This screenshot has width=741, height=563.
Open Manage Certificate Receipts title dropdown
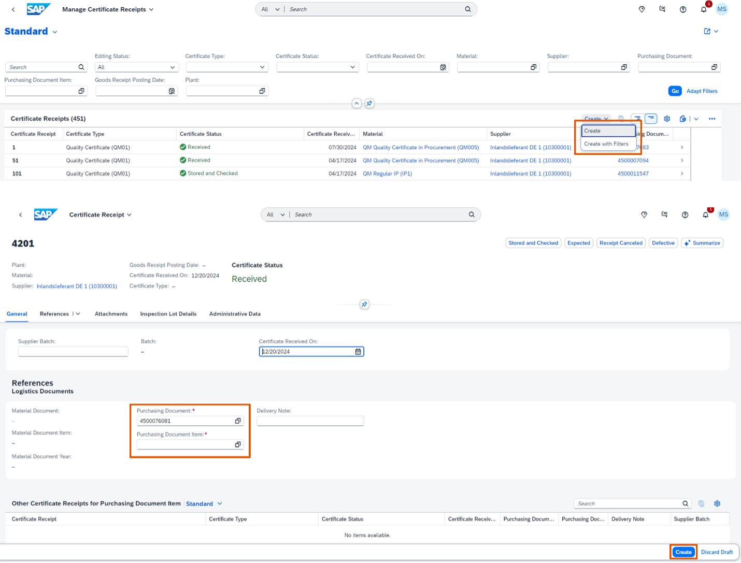(x=108, y=9)
